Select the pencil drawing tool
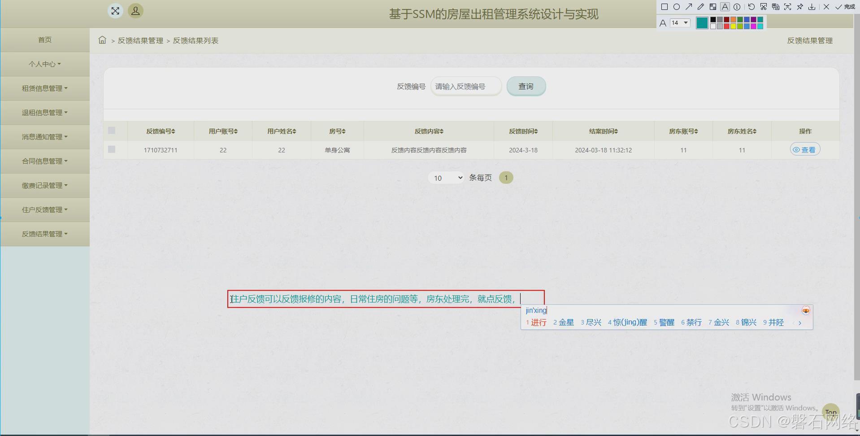 pyautogui.click(x=701, y=7)
